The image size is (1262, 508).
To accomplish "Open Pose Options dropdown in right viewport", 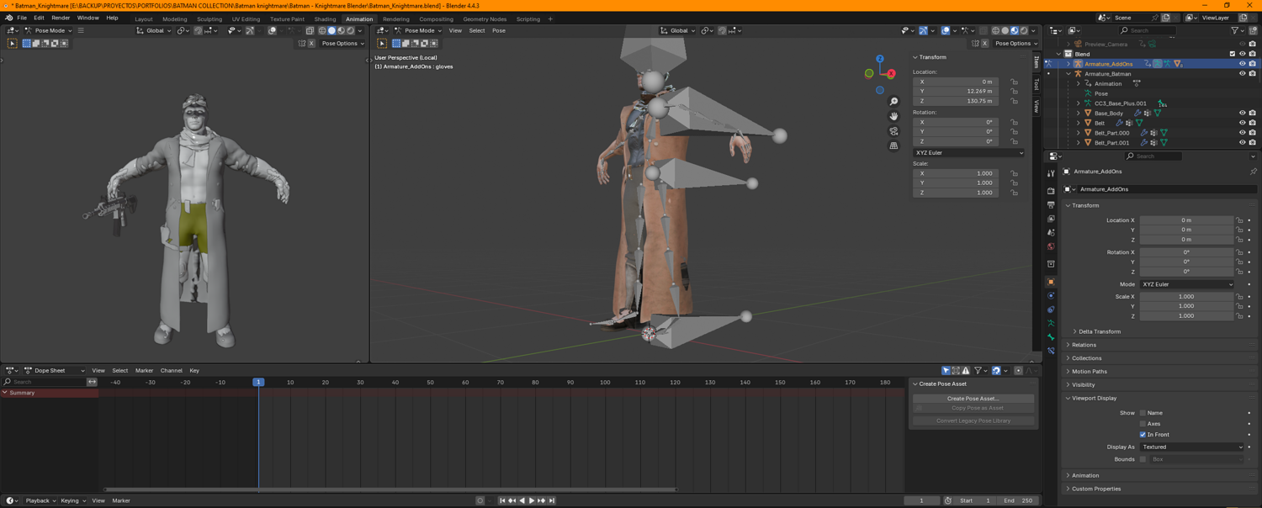I will point(1015,44).
